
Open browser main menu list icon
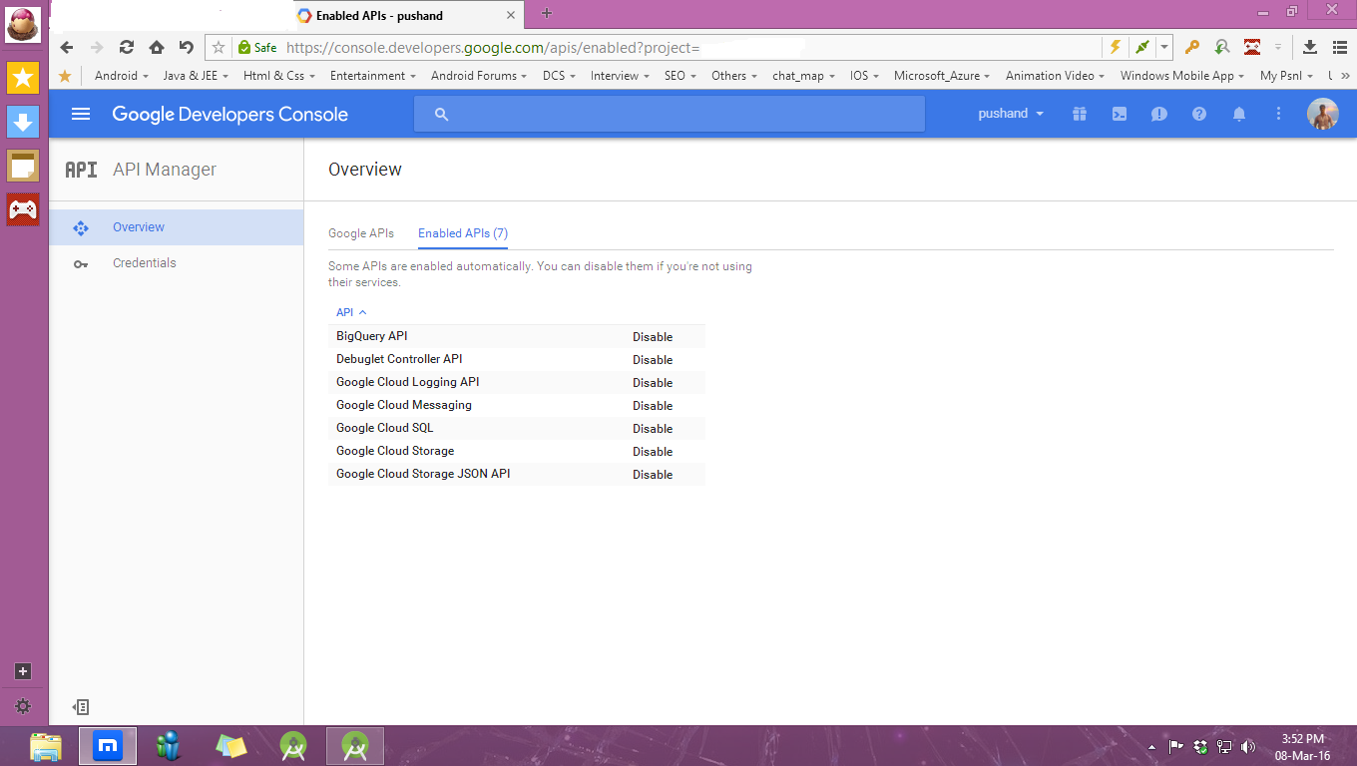[1340, 47]
